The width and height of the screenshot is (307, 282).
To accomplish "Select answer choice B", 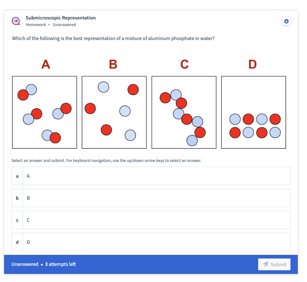I will (x=151, y=198).
